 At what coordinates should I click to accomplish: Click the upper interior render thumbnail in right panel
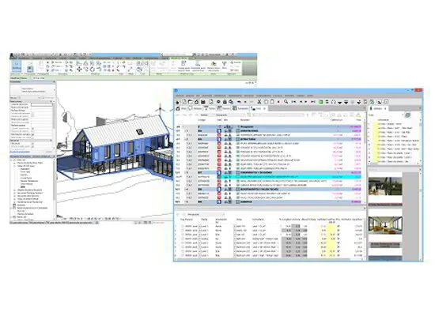point(385,186)
